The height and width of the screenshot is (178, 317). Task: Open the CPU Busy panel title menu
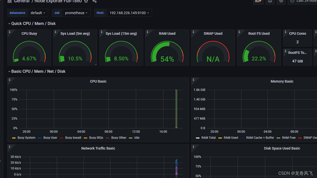29,33
